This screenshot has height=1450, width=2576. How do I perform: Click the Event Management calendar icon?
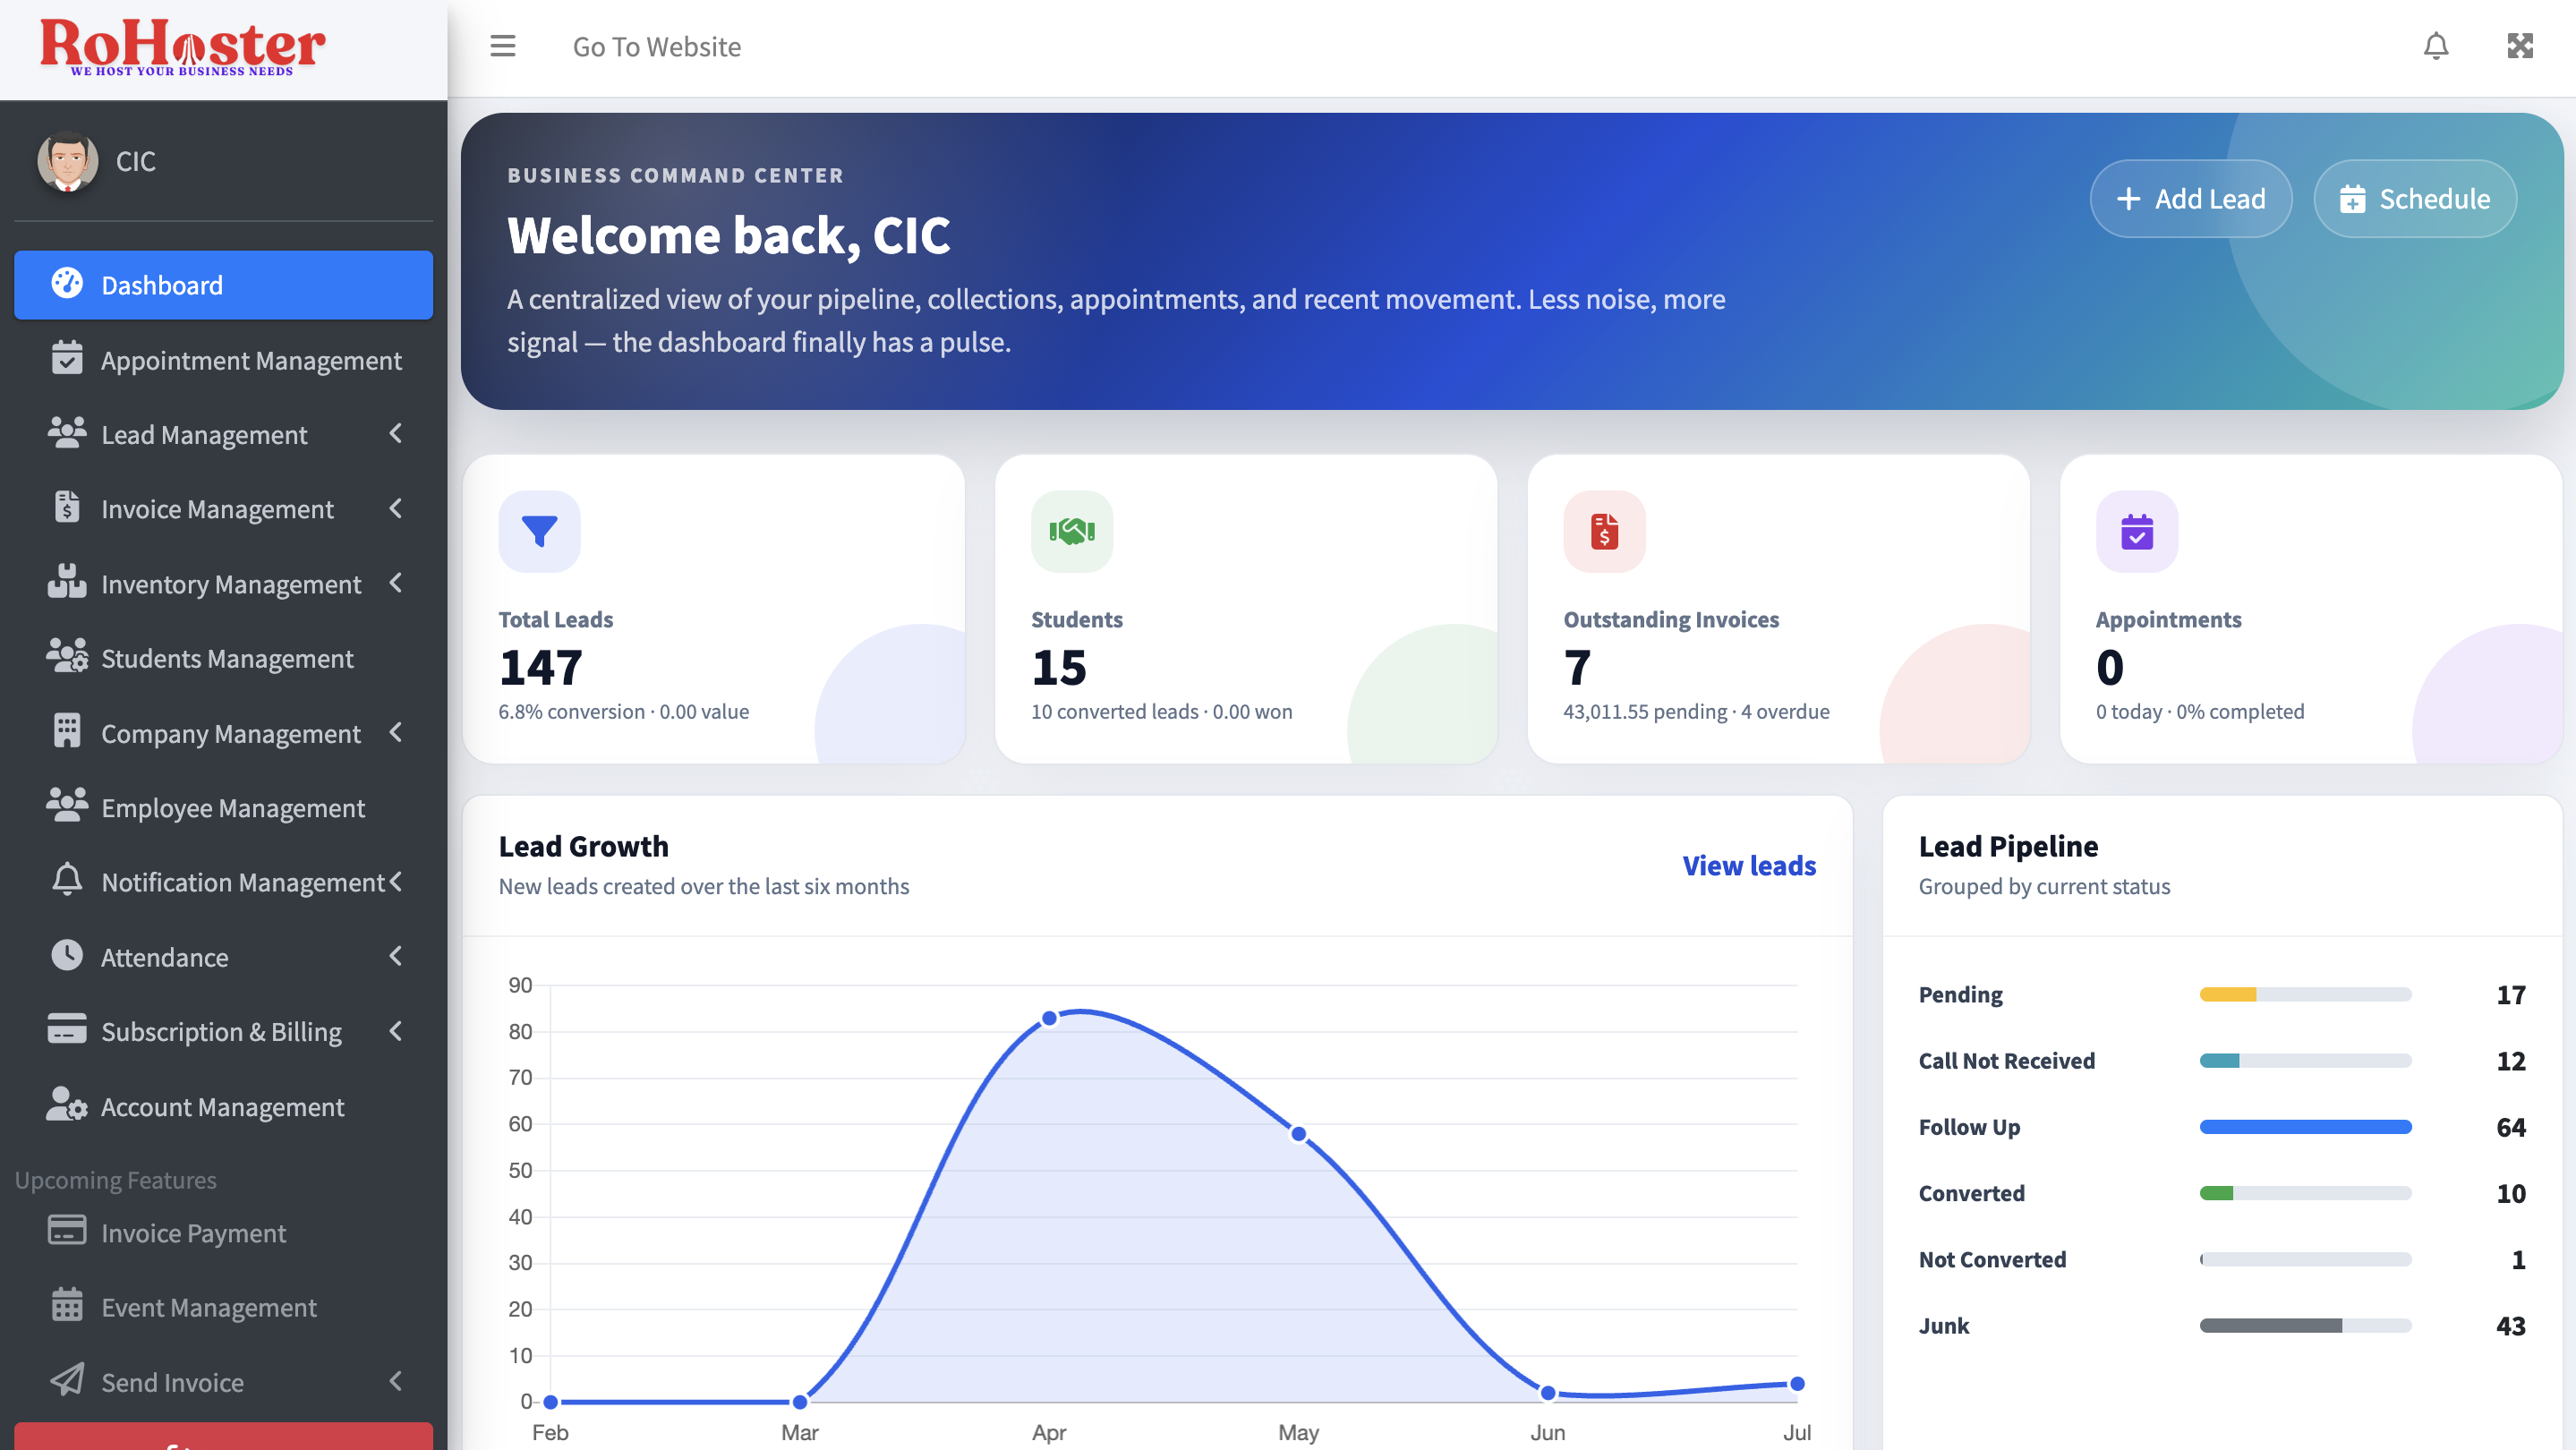point(67,1305)
